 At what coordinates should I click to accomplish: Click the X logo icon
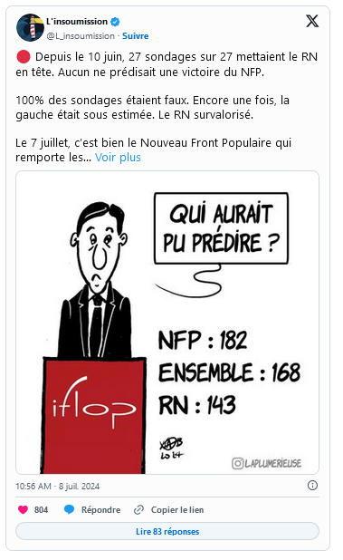point(312,22)
